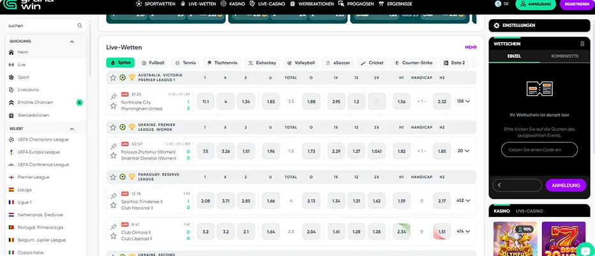Viewport: 595px width, 256px height.
Task: Click the search magnifier icon
Action: tap(80, 26)
